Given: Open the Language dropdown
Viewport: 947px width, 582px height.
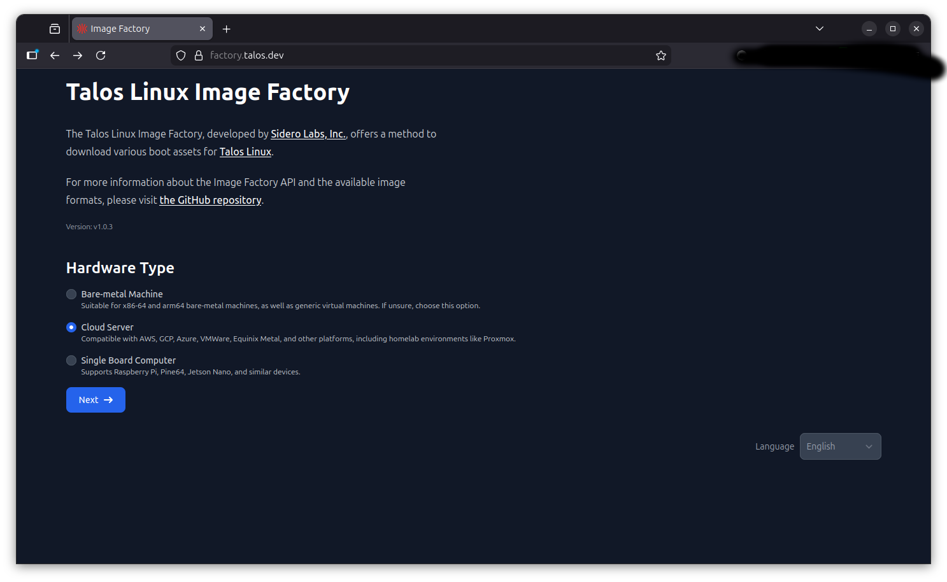Looking at the screenshot, I should [840, 446].
